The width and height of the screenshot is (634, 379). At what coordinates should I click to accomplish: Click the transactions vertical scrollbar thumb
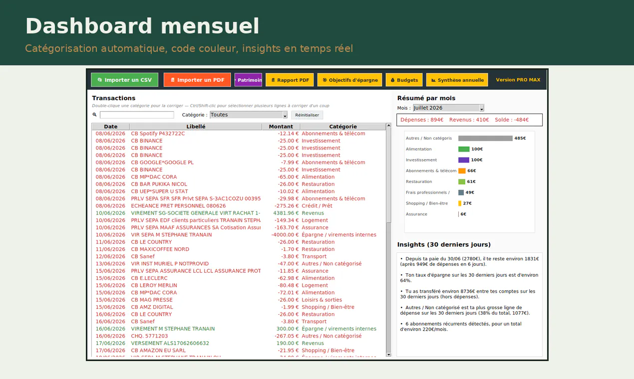(x=389, y=176)
